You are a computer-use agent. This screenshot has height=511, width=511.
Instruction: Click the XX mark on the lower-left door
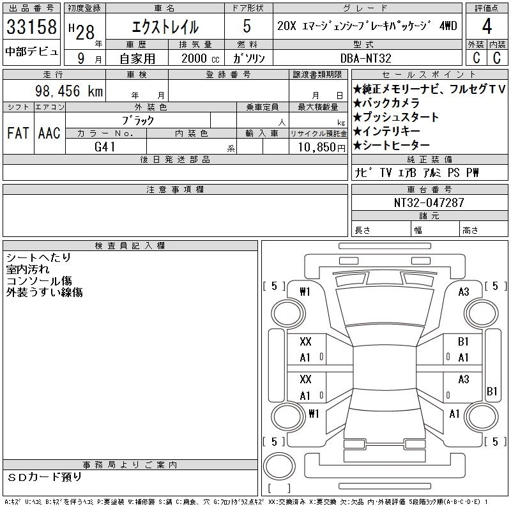pyautogui.click(x=305, y=379)
